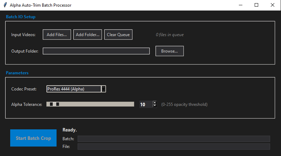The image size is (281, 156).
Task: Decrease Alpha Tolerance with the down arrow
Action: (x=155, y=106)
